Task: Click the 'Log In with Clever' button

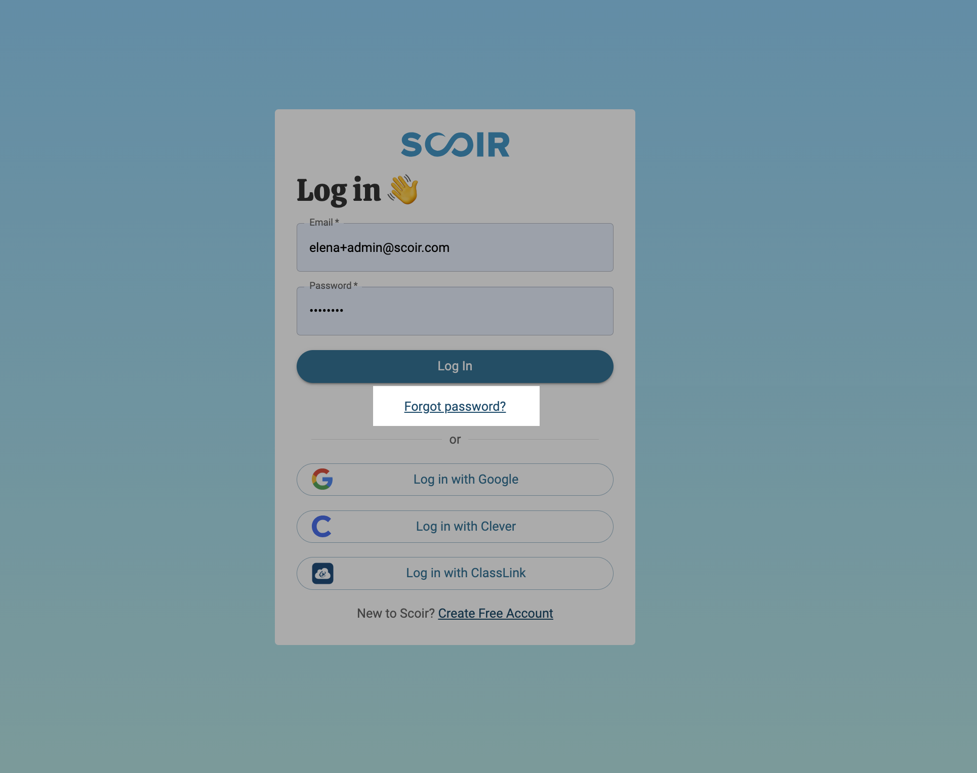Action: click(455, 527)
